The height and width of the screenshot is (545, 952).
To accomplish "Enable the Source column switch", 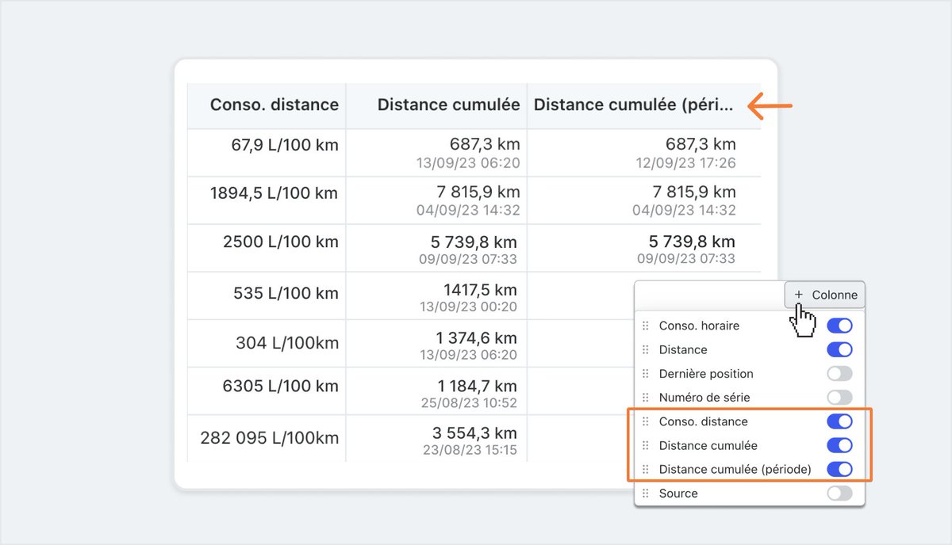I will pos(839,493).
